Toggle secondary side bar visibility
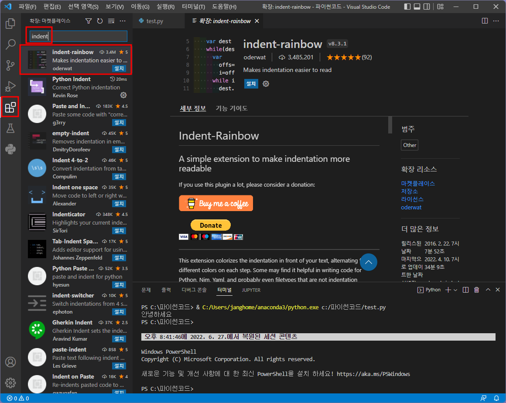 pyautogui.click(x=427, y=7)
